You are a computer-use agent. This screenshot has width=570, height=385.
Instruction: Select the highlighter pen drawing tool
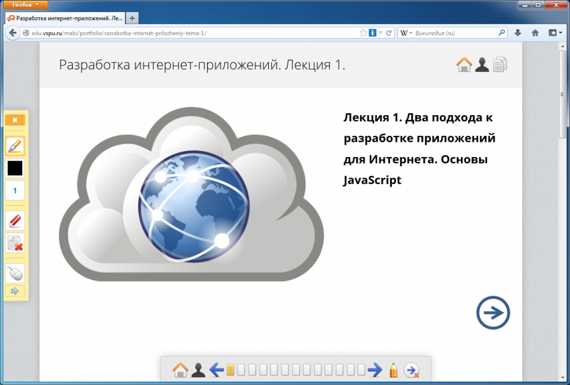[15, 146]
